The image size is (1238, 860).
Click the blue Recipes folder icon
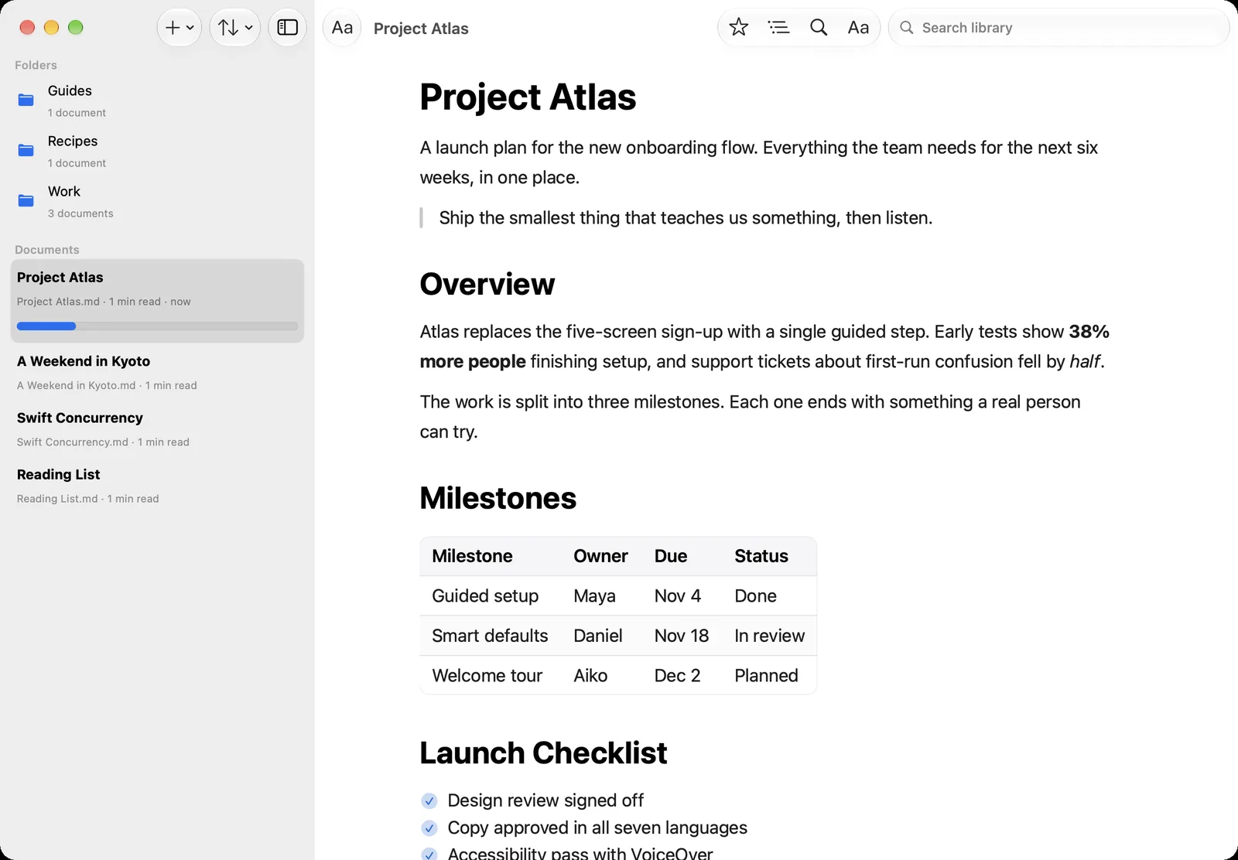pyautogui.click(x=26, y=150)
